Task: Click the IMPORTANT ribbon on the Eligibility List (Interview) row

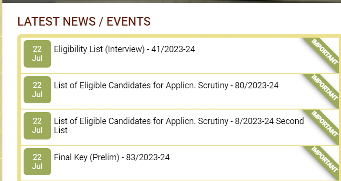Action: (x=324, y=52)
